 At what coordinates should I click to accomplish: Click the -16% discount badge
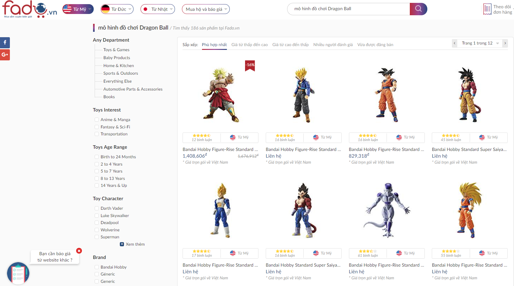(x=250, y=65)
